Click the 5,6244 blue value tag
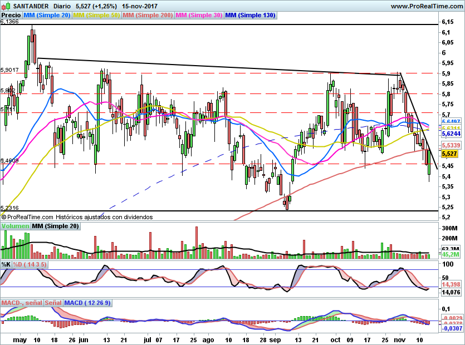 (x=451, y=134)
